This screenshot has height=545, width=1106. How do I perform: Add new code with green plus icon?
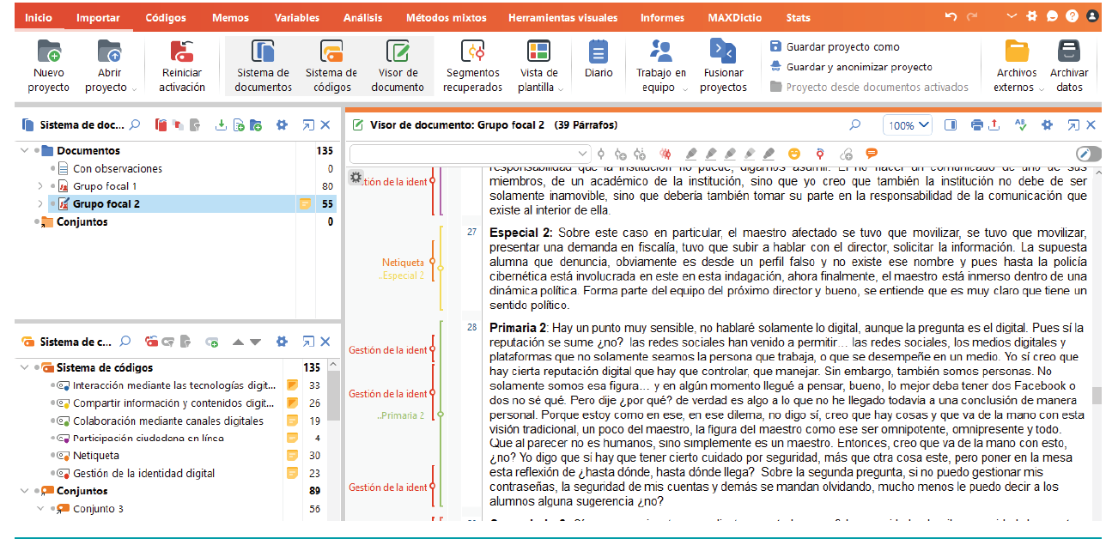211,342
